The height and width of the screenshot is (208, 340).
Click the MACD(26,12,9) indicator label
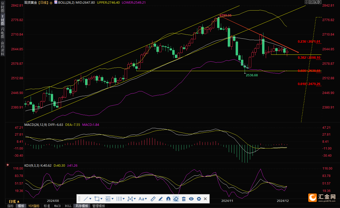[35, 125]
